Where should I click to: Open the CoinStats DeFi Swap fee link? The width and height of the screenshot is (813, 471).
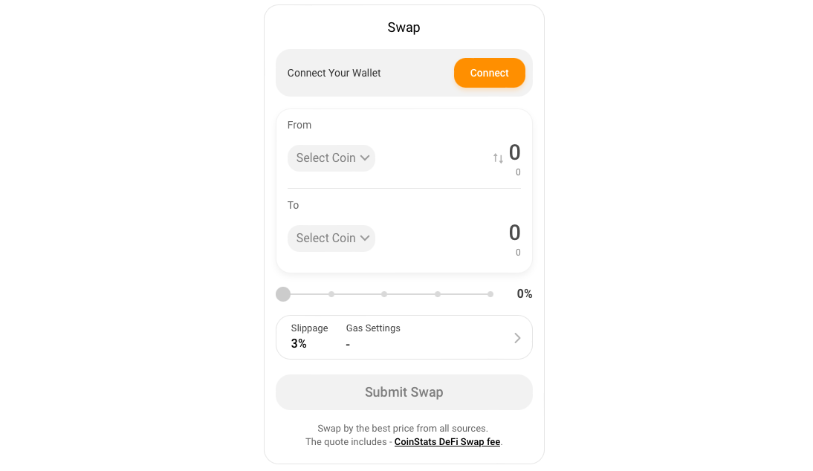447,441
